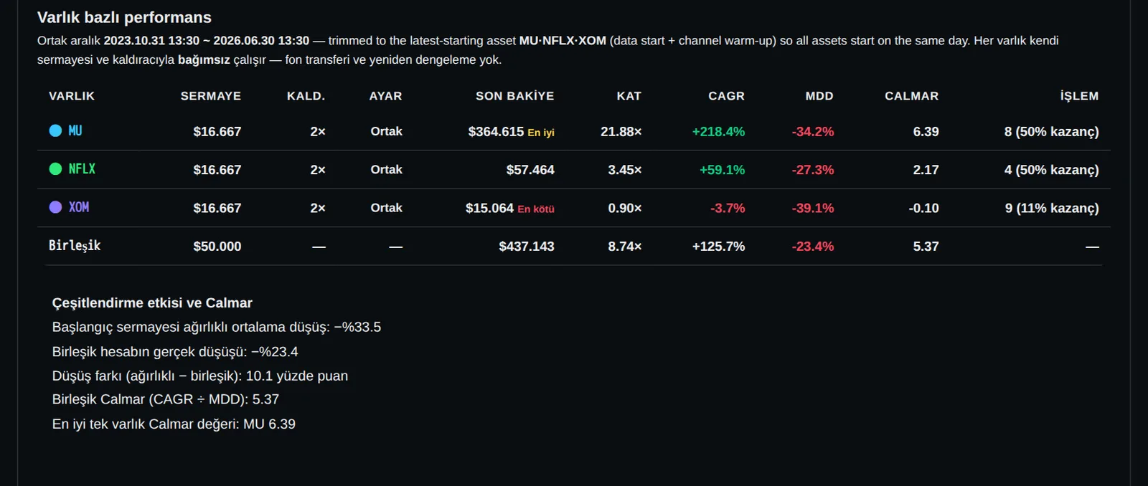Click NFLX final balance $57.464
Screen dimensions: 1148x486
pos(530,170)
